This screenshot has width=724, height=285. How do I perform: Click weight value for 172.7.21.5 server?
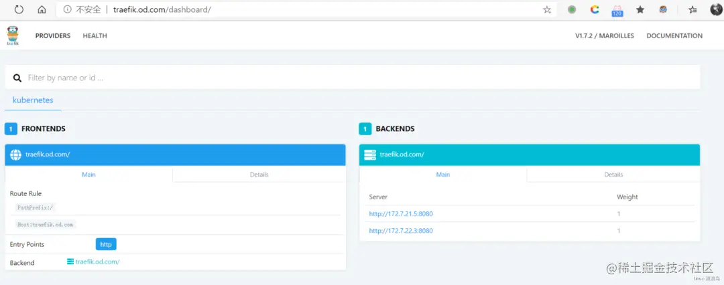(x=619, y=214)
